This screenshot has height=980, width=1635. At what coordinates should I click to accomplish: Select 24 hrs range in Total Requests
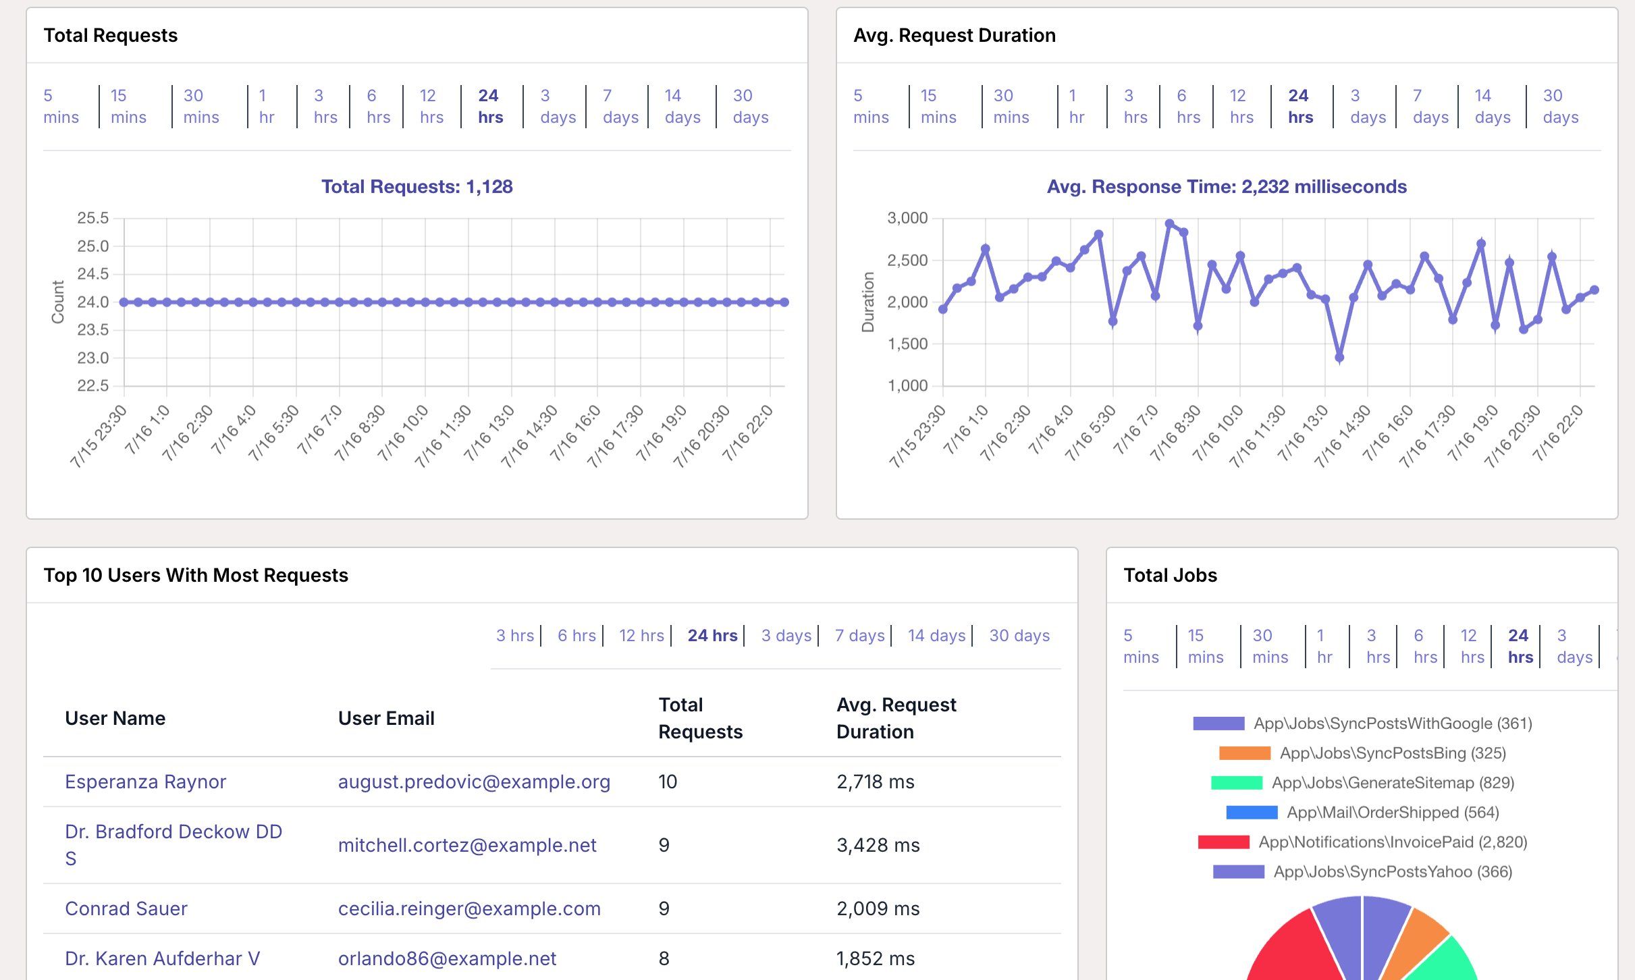tap(491, 107)
